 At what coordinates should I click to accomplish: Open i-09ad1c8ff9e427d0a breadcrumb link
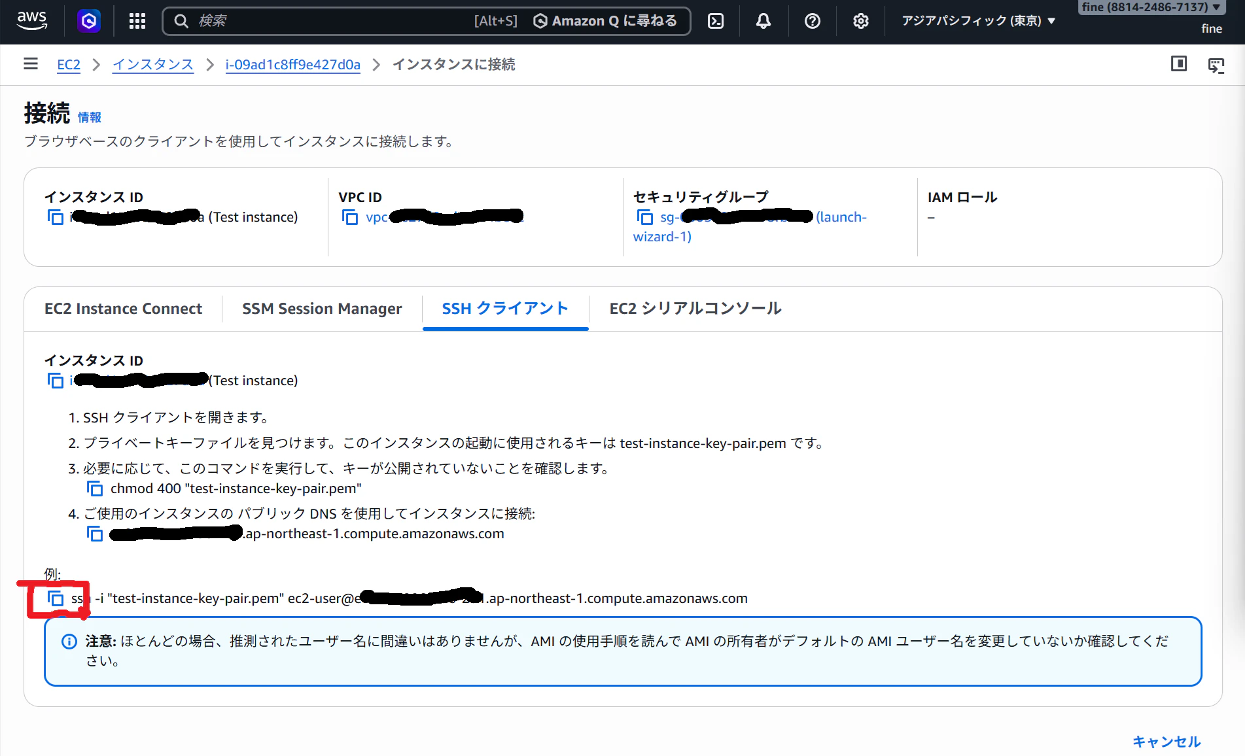point(293,65)
